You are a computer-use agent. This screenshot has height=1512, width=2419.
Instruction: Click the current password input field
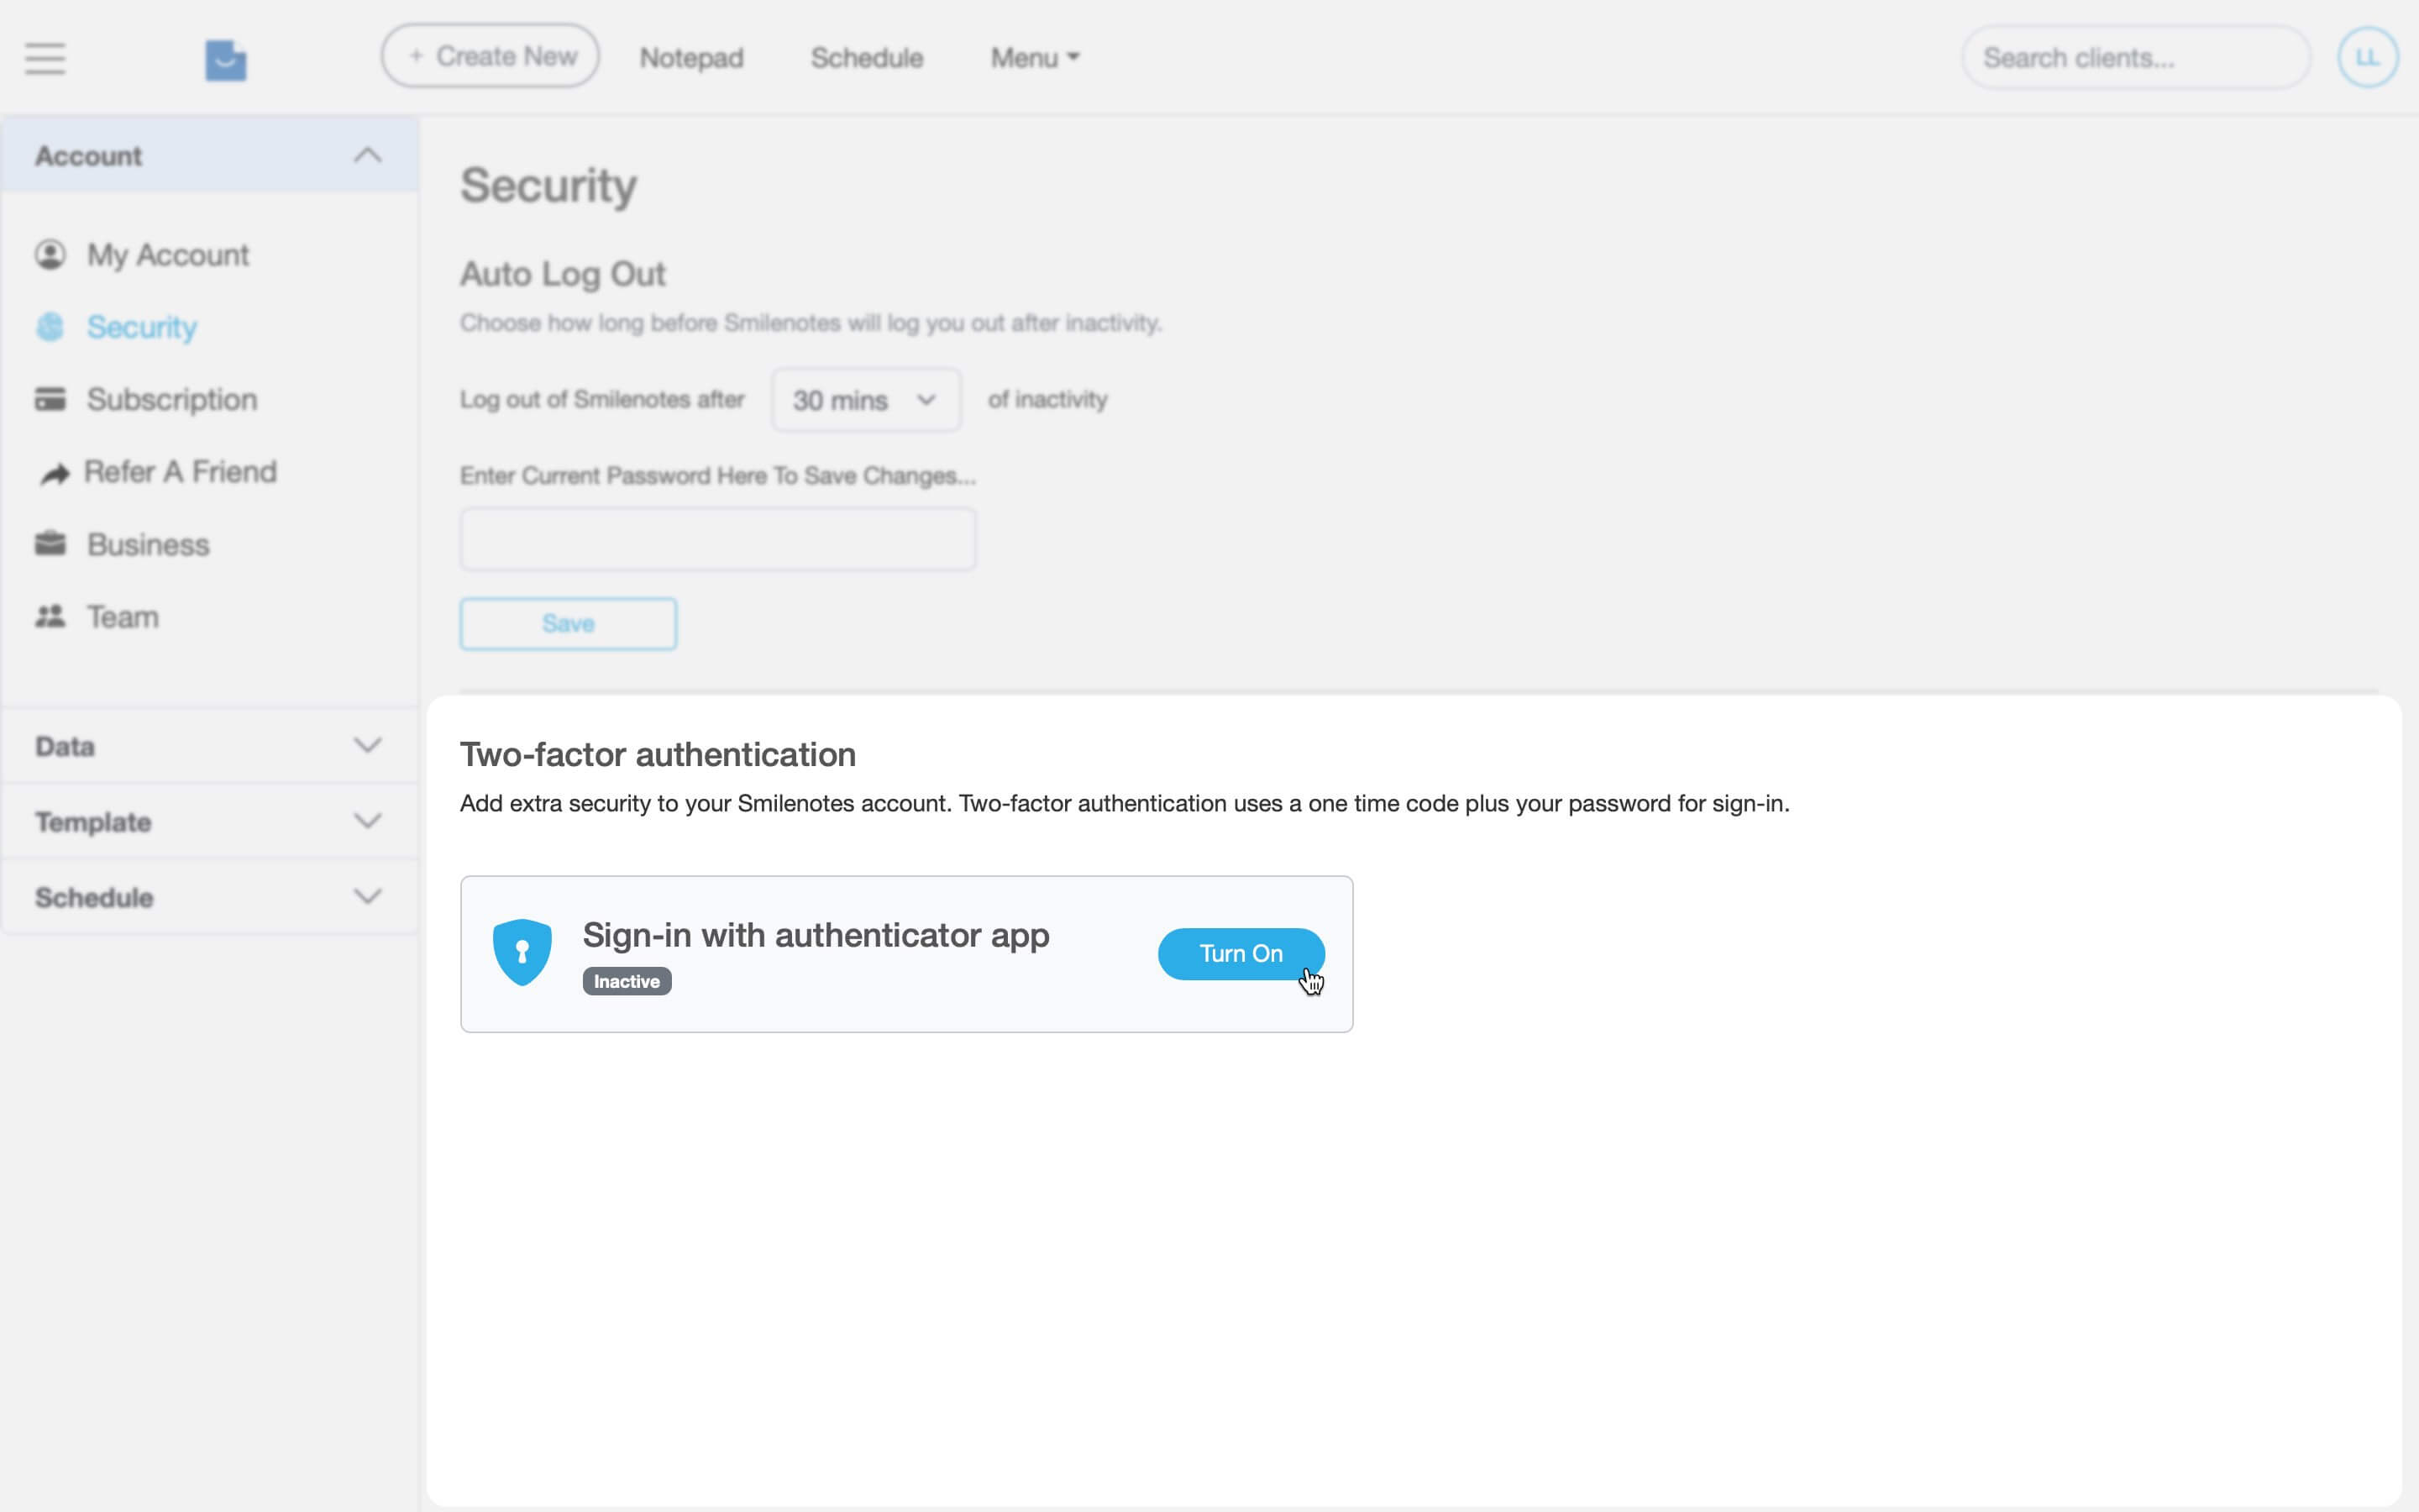point(716,538)
